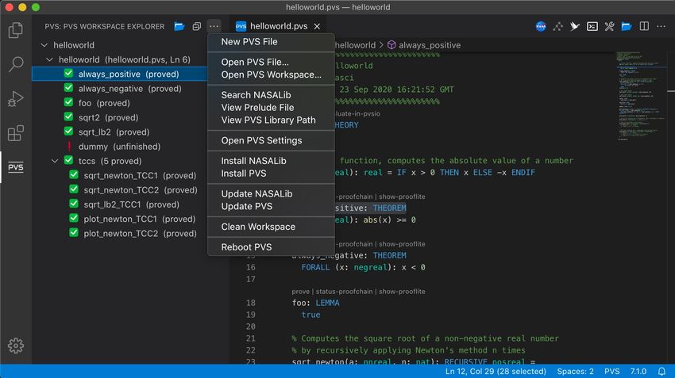
Task: Choose Open PVS Workspace... from menu
Action: pyautogui.click(x=272, y=74)
